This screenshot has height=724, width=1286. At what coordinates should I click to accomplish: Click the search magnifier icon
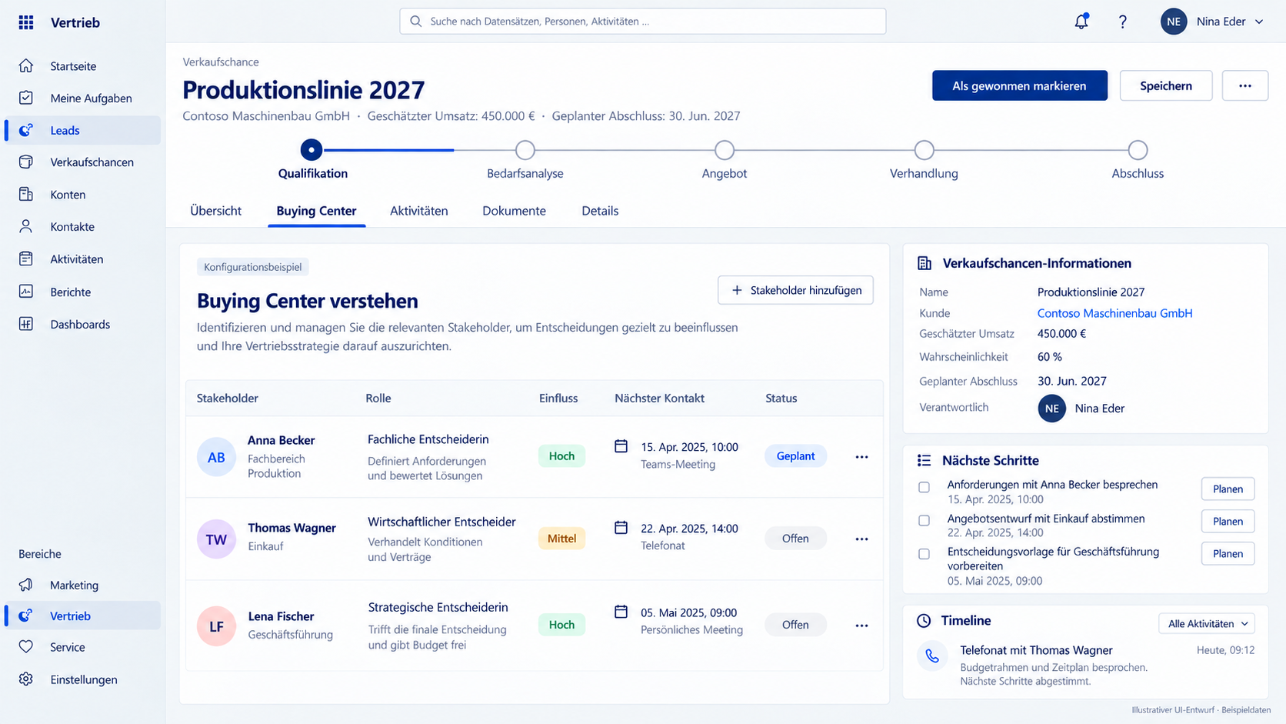click(x=416, y=22)
